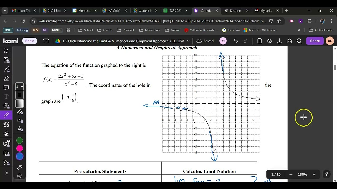Open the School bookmarks folder
337x189 pixels.
(x=86, y=30)
